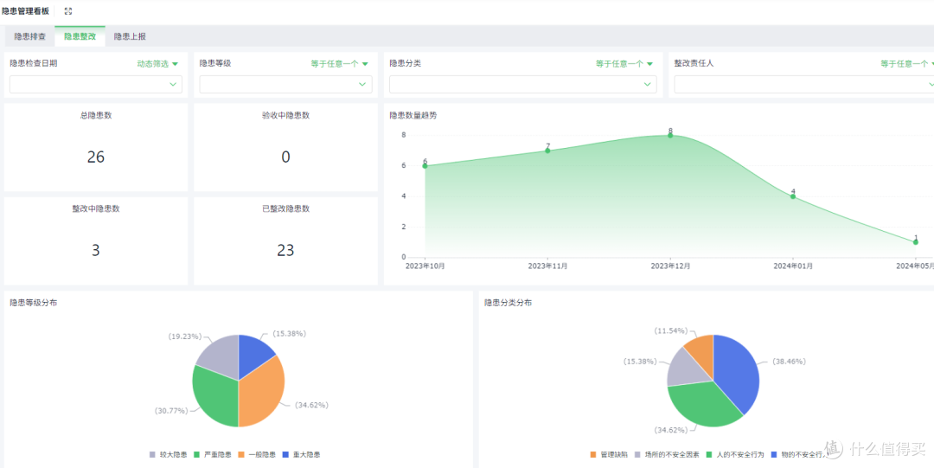Viewport: 934px width, 468px height.
Task: Toggle 物的不安全行为 legend swatch
Action: pyautogui.click(x=774, y=455)
